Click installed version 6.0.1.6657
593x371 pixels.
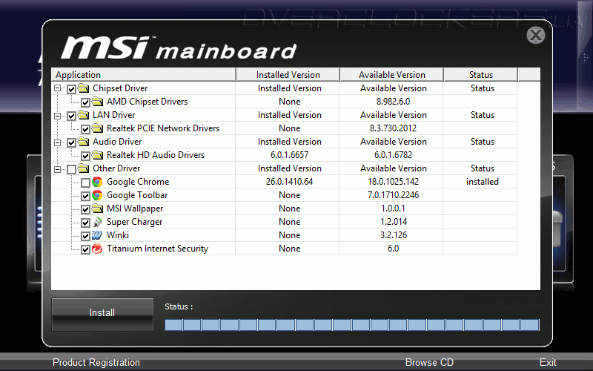pos(289,155)
